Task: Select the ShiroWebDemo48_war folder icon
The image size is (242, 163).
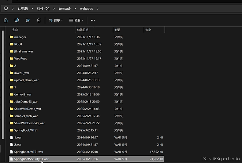Action: (11, 123)
